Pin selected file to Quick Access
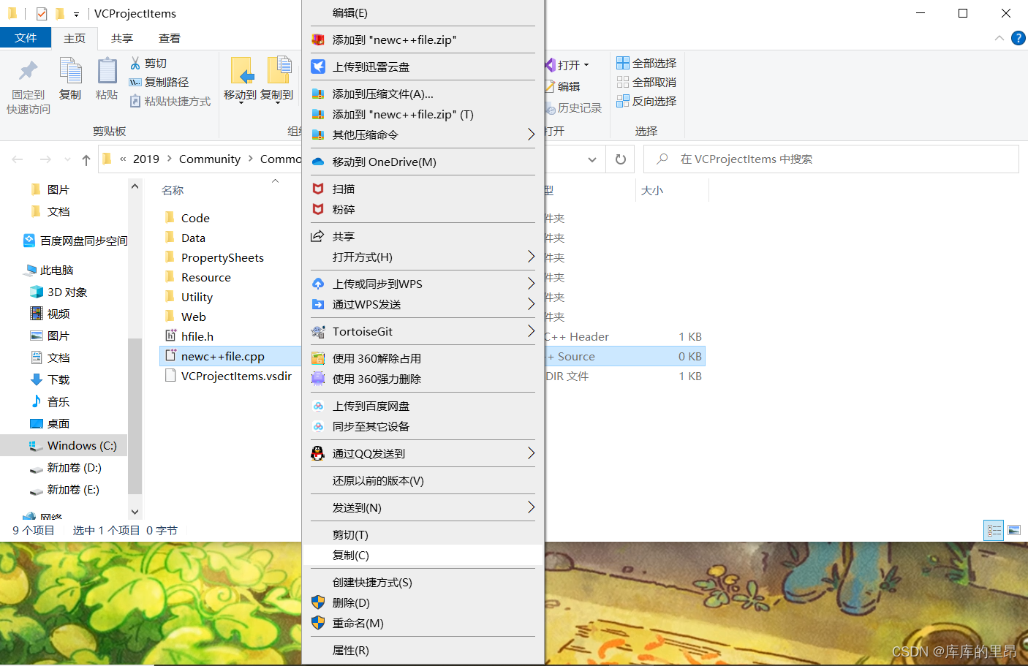1028x666 pixels. pyautogui.click(x=28, y=82)
